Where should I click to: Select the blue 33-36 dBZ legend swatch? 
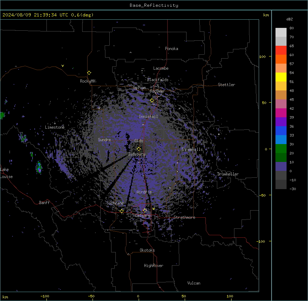281,131
